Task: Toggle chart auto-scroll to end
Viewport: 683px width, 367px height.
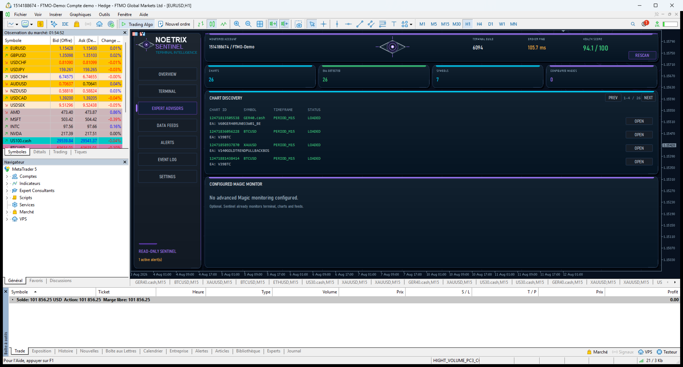Action: (x=273, y=24)
